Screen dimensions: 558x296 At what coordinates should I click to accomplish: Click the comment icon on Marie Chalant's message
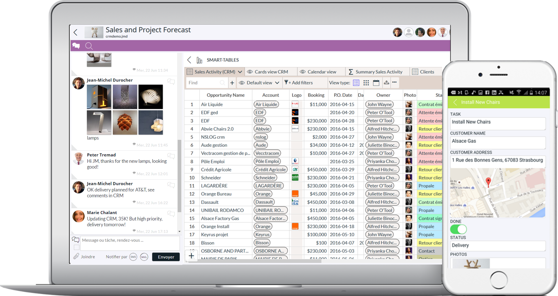[171, 214]
